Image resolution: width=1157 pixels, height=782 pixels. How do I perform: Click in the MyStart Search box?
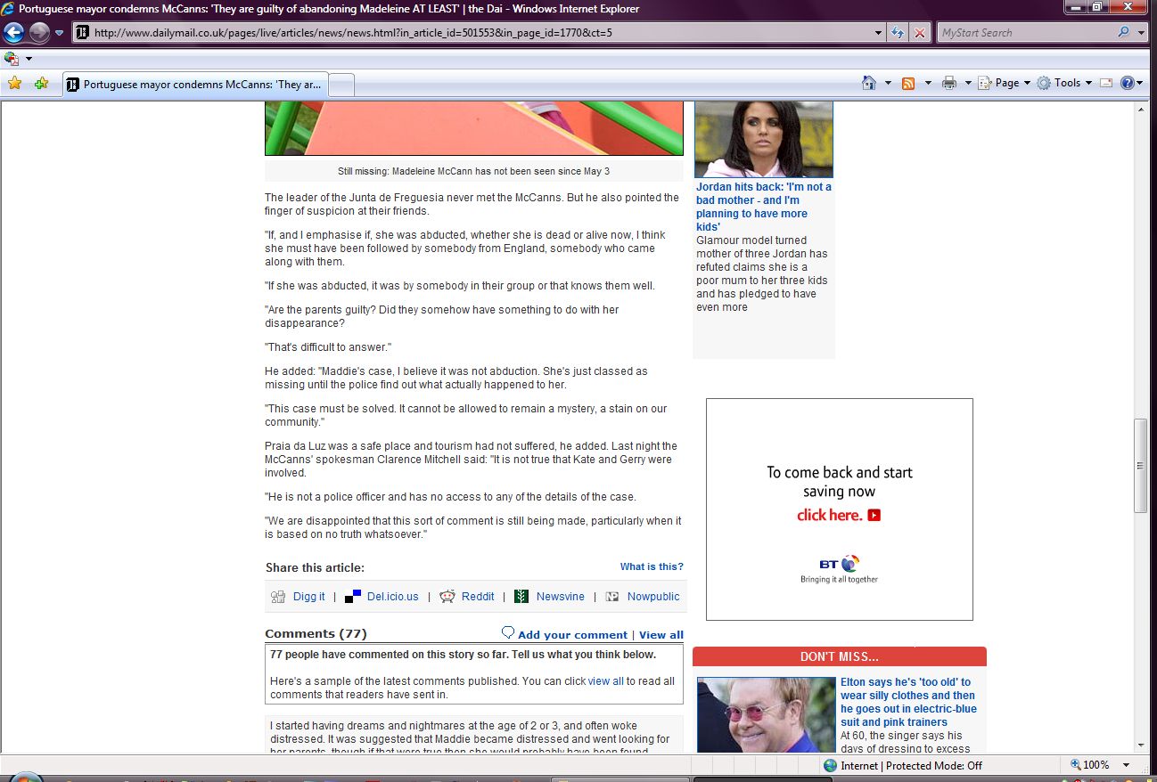[x=1025, y=33]
